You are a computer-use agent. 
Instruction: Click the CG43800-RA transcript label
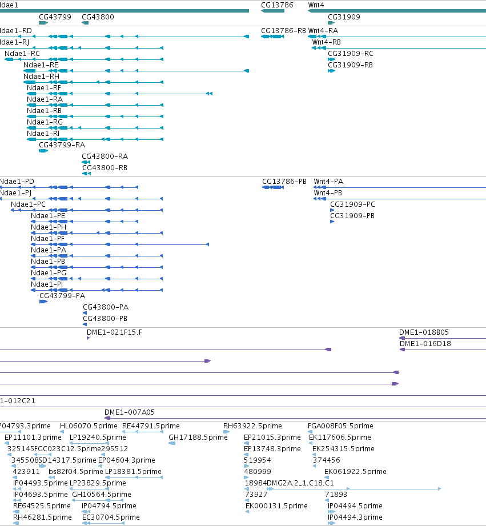105,156
